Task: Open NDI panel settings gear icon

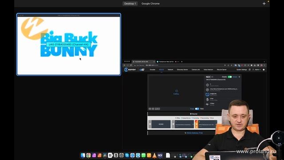Action: click(x=239, y=77)
